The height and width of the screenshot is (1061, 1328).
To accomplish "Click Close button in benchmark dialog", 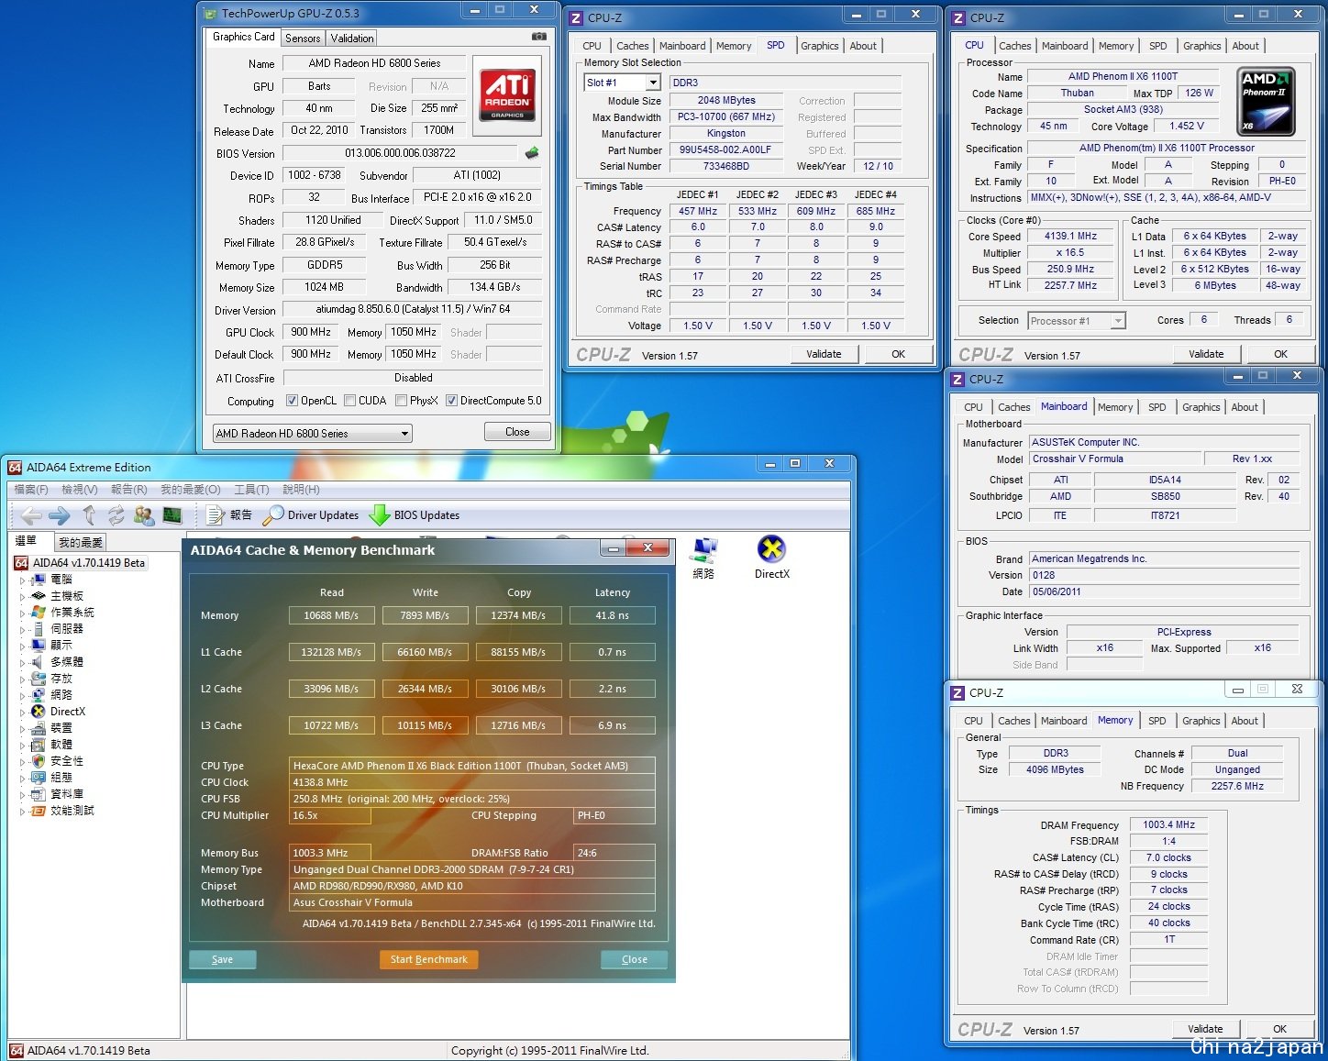I will [x=634, y=959].
